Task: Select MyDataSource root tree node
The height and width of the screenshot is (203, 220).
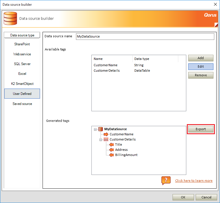Action: click(x=115, y=129)
